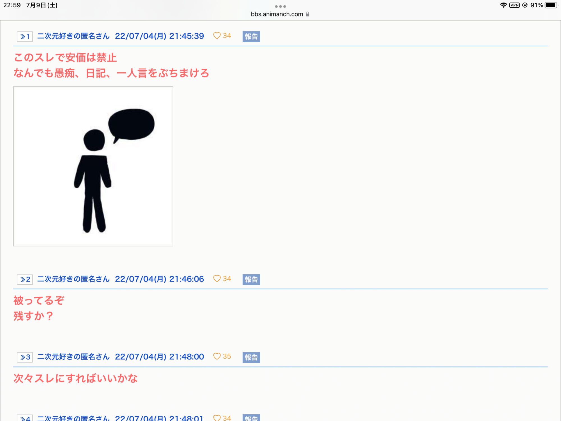
Task: Tap the bbs.animanch.com address bar
Action: click(x=277, y=14)
